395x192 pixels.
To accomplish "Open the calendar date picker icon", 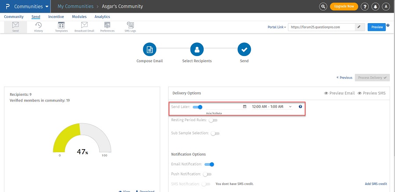I will point(245,107).
